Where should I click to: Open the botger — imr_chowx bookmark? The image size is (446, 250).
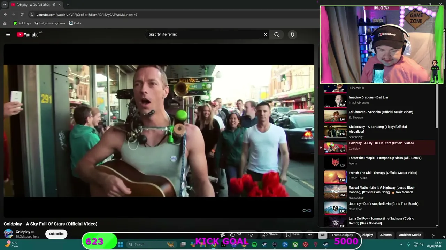pos(50,23)
